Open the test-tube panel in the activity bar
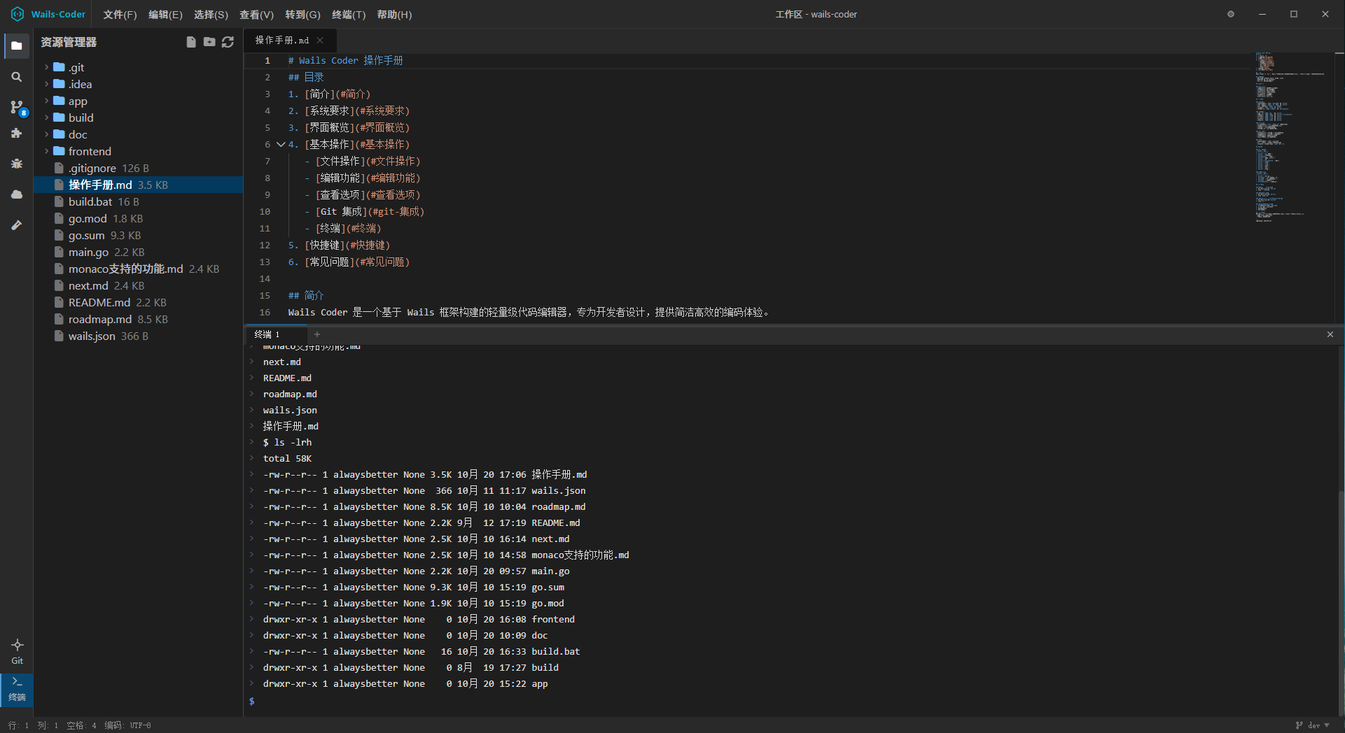Image resolution: width=1345 pixels, height=733 pixels. click(x=17, y=225)
